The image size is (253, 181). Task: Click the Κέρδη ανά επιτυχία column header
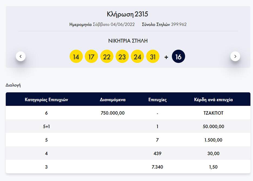[213, 100]
